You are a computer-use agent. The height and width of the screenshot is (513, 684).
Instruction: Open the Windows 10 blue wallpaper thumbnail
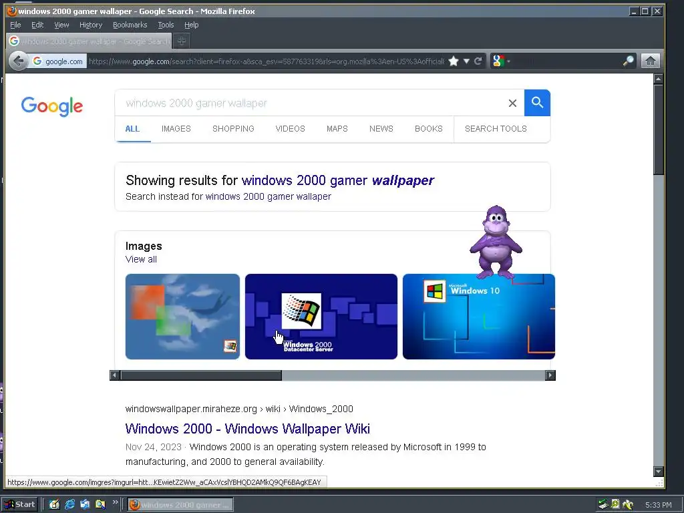click(478, 317)
